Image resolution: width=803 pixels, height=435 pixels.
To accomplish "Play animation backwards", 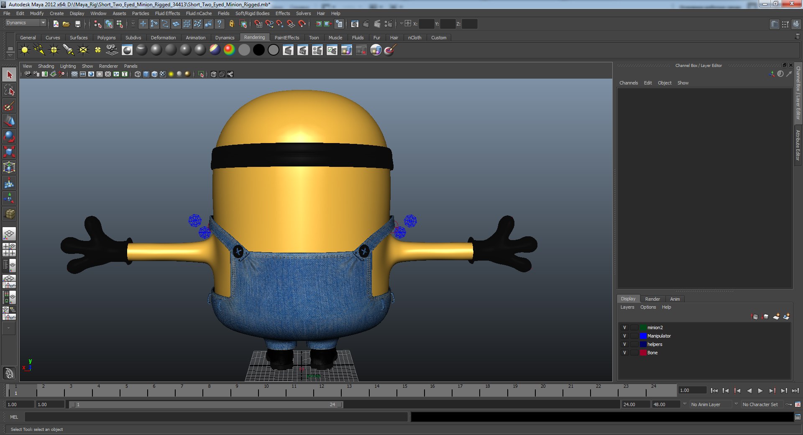I will [x=749, y=391].
